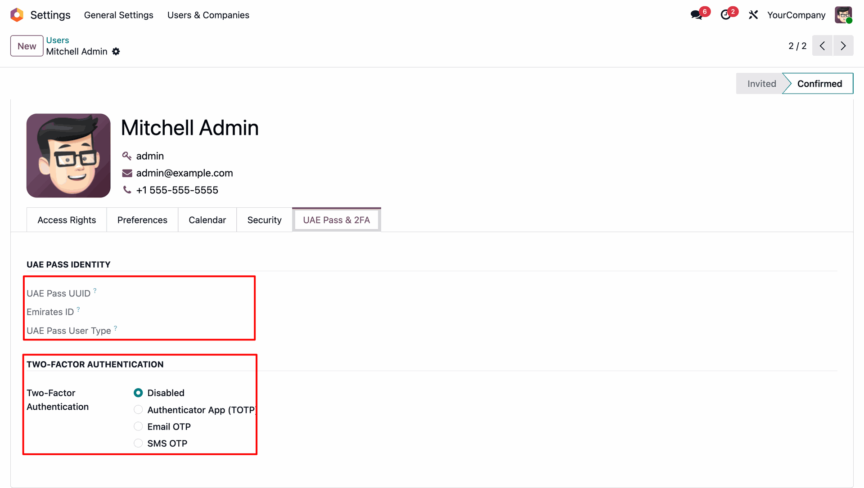
Task: Open the developer tools wrench icon
Action: [753, 15]
